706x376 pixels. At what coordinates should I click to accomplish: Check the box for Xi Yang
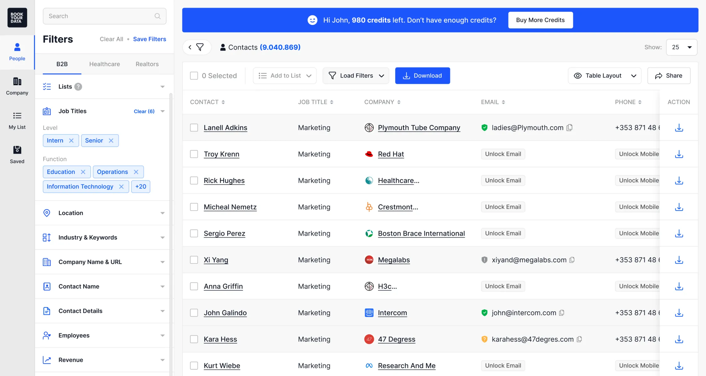[x=194, y=260]
